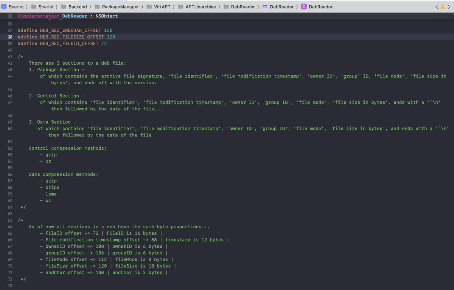Click DEB_SEC_FILESIZE_OFFSET define on line 38

click(72, 37)
